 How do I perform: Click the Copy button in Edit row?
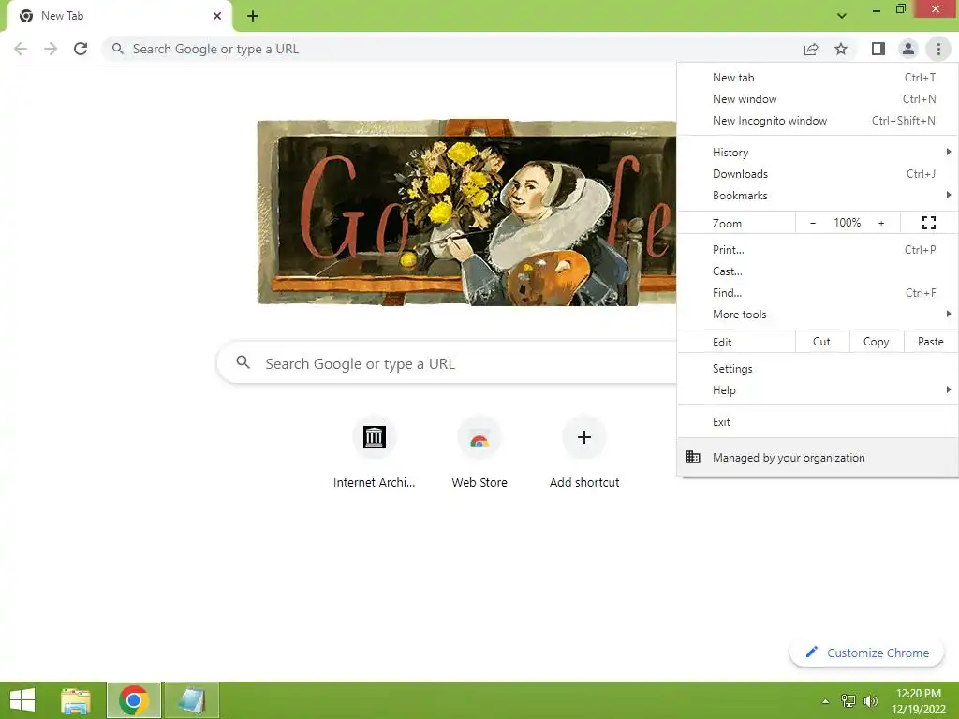tap(877, 342)
